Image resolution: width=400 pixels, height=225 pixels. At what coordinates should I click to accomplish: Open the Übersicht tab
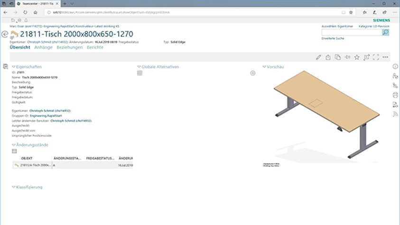(x=20, y=47)
